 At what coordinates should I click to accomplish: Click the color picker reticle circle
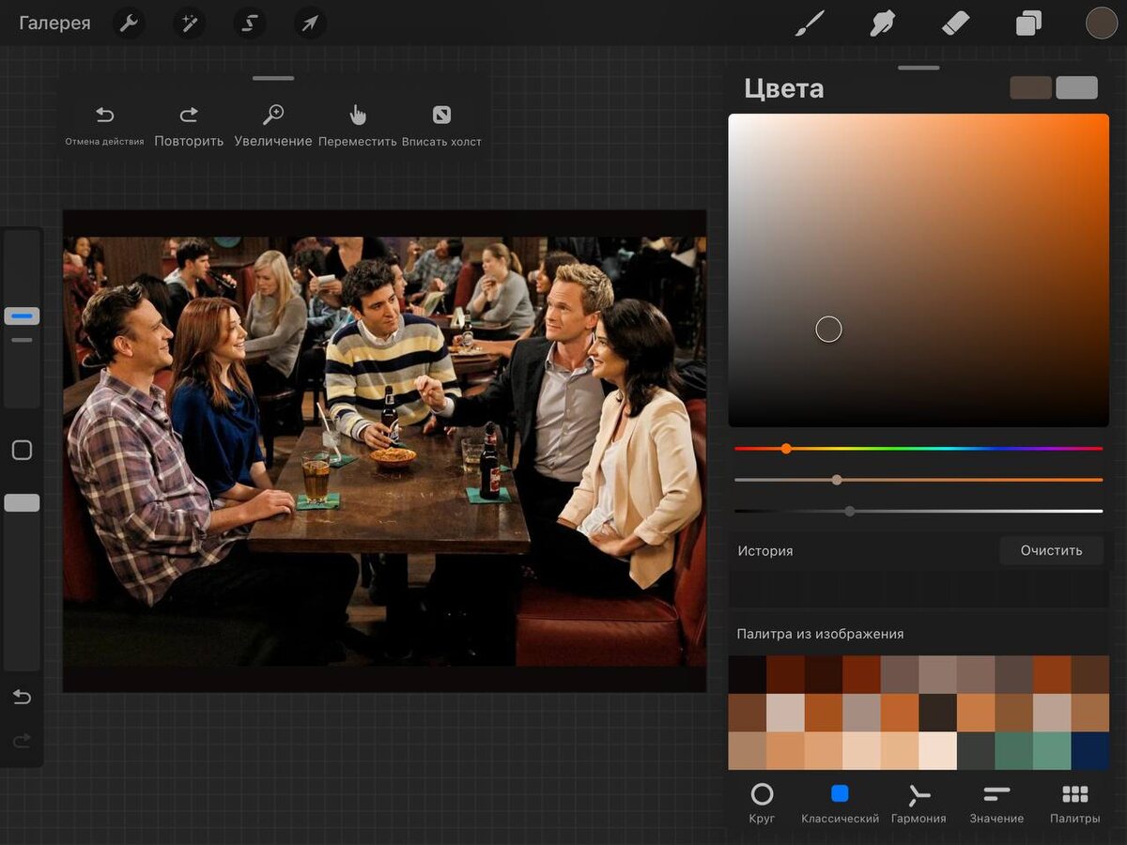[828, 329]
